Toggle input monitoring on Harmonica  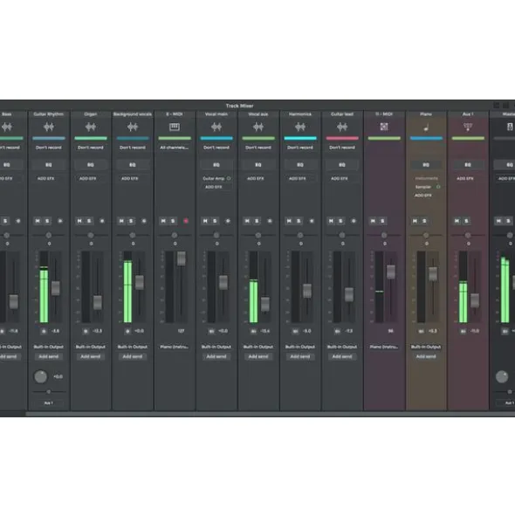point(312,221)
